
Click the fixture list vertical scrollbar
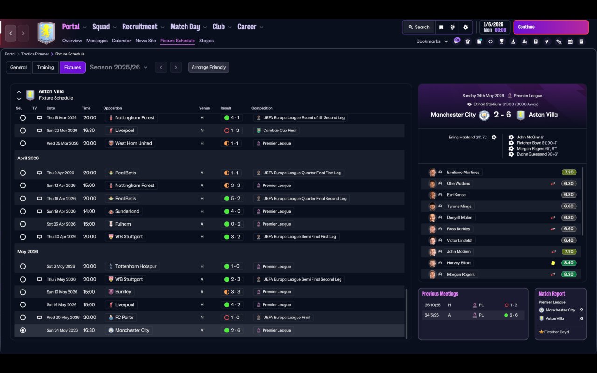click(x=407, y=314)
